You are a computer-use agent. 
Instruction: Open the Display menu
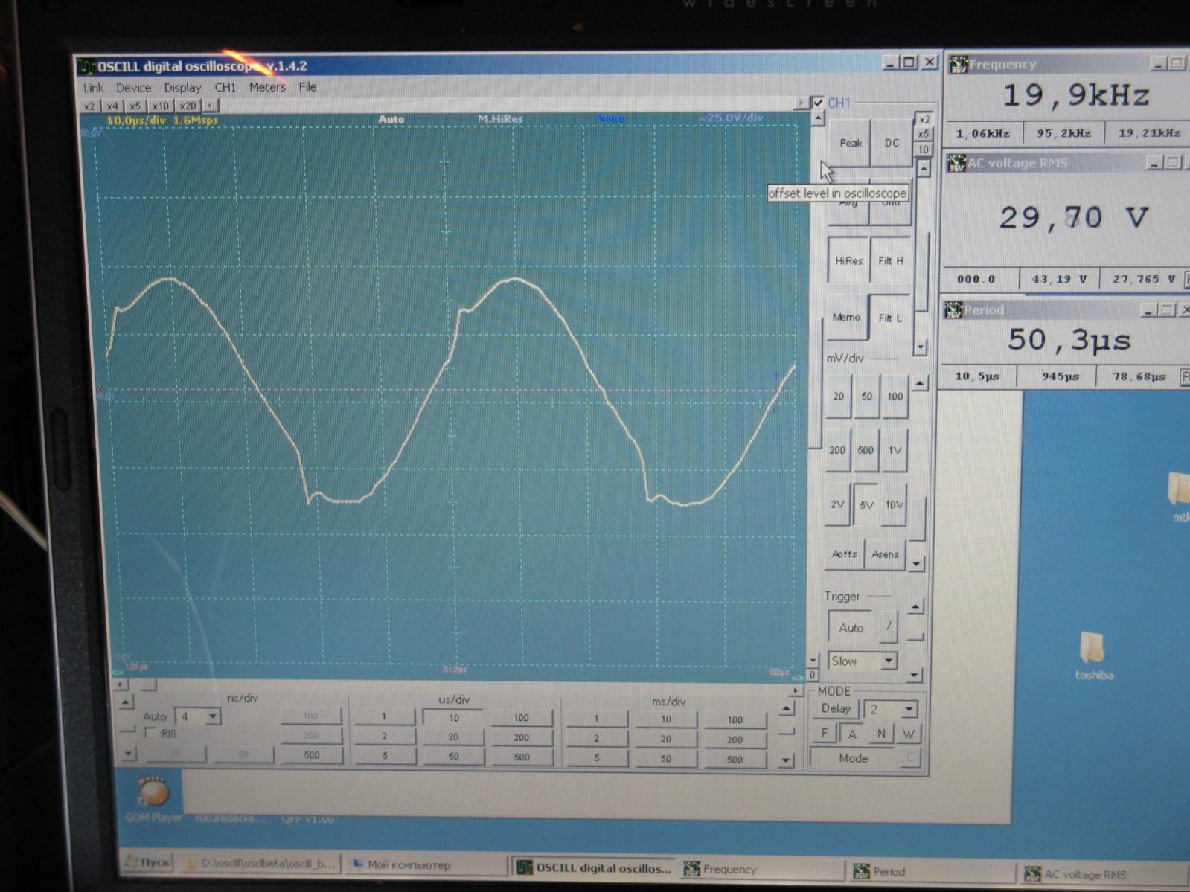pos(182,88)
